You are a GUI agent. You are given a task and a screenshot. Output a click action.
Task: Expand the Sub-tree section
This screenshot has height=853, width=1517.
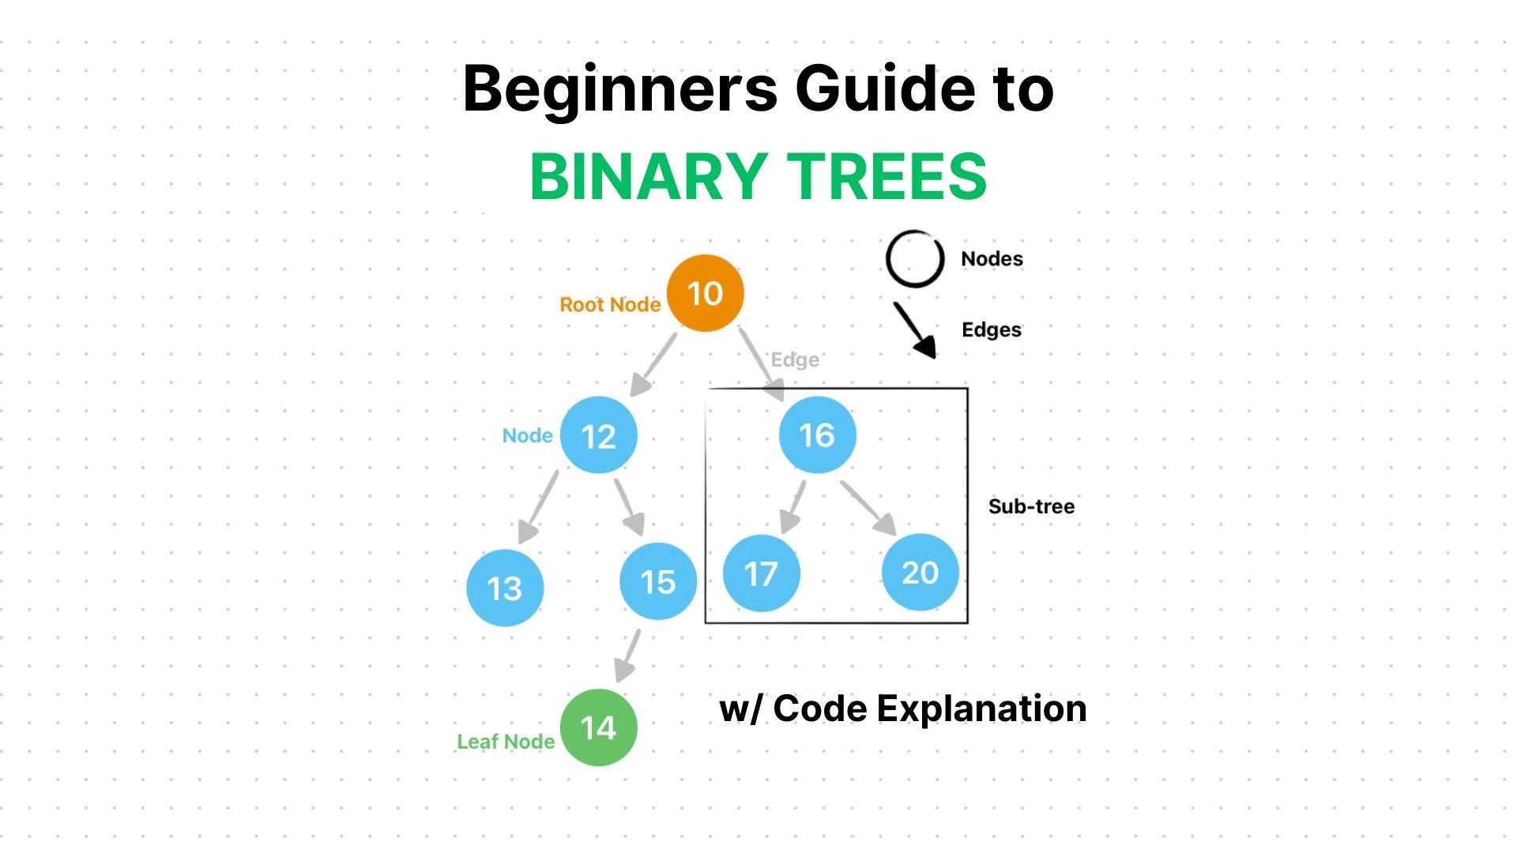[1031, 507]
